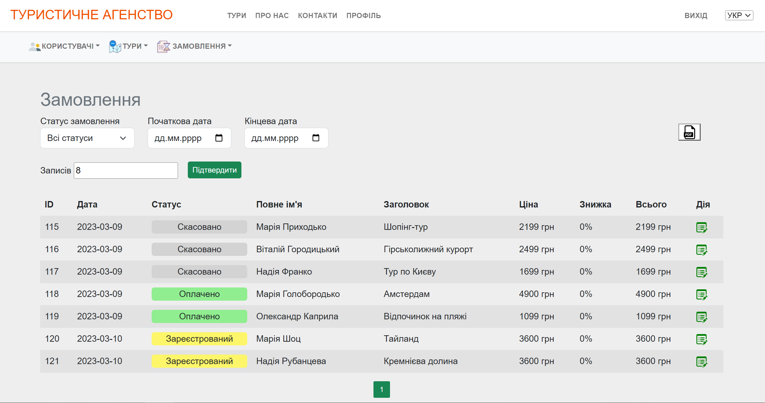Edit order 120 for Марія Шоц
This screenshot has width=765, height=403.
coord(702,339)
